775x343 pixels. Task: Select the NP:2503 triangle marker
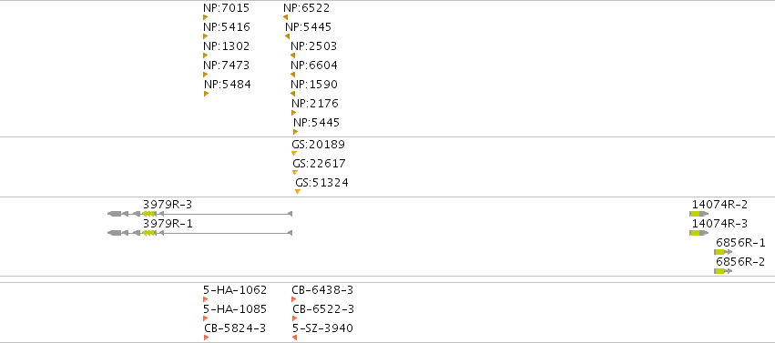pos(292,55)
